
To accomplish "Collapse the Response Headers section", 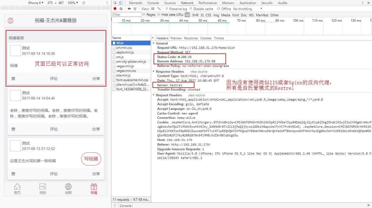I will pyautogui.click(x=154, y=72).
